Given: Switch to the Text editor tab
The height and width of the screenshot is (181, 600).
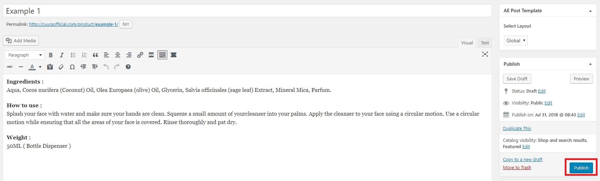Looking at the screenshot, I should pyautogui.click(x=485, y=43).
